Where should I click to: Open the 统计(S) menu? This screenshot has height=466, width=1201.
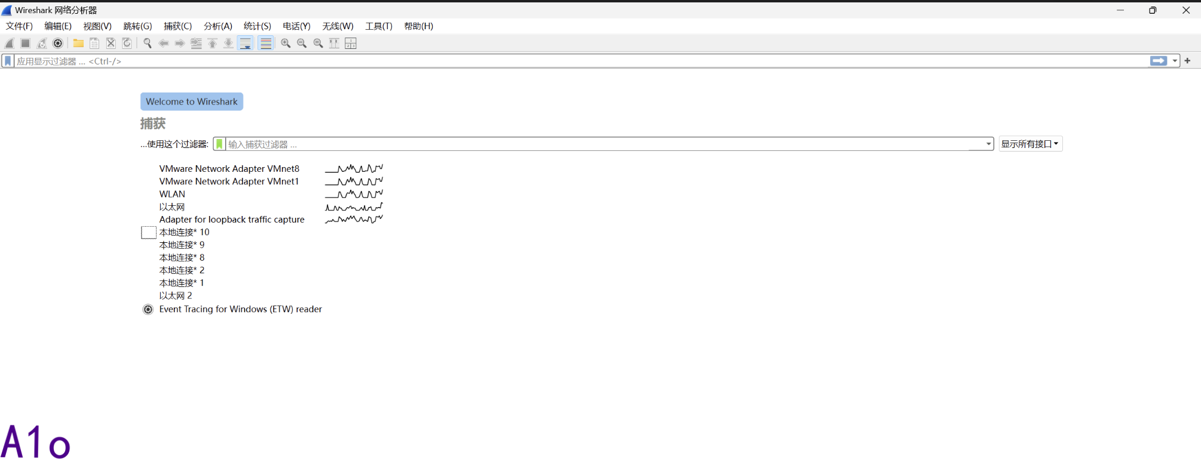[257, 26]
